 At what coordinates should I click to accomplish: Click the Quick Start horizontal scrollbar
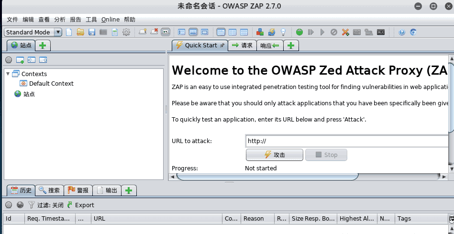click(267, 176)
